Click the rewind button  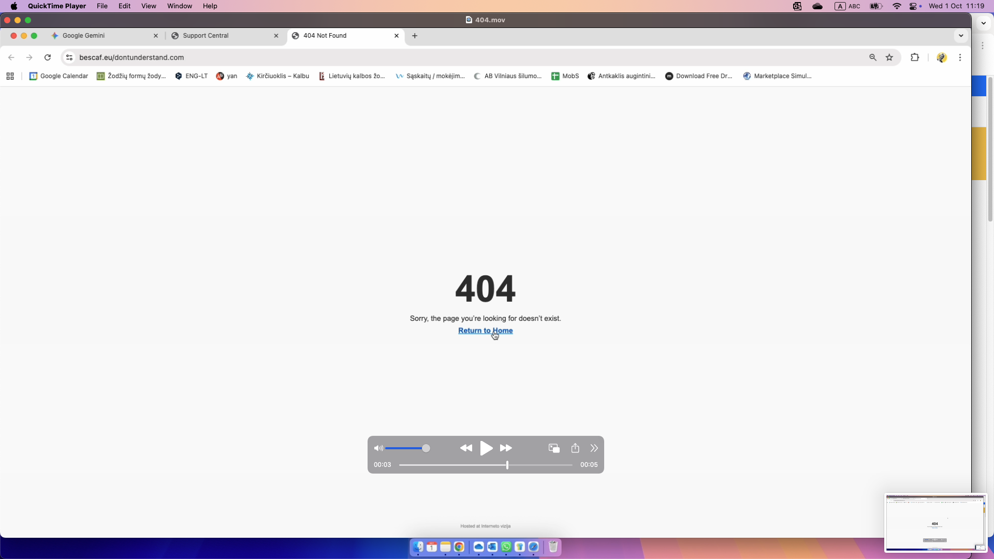pos(466,448)
